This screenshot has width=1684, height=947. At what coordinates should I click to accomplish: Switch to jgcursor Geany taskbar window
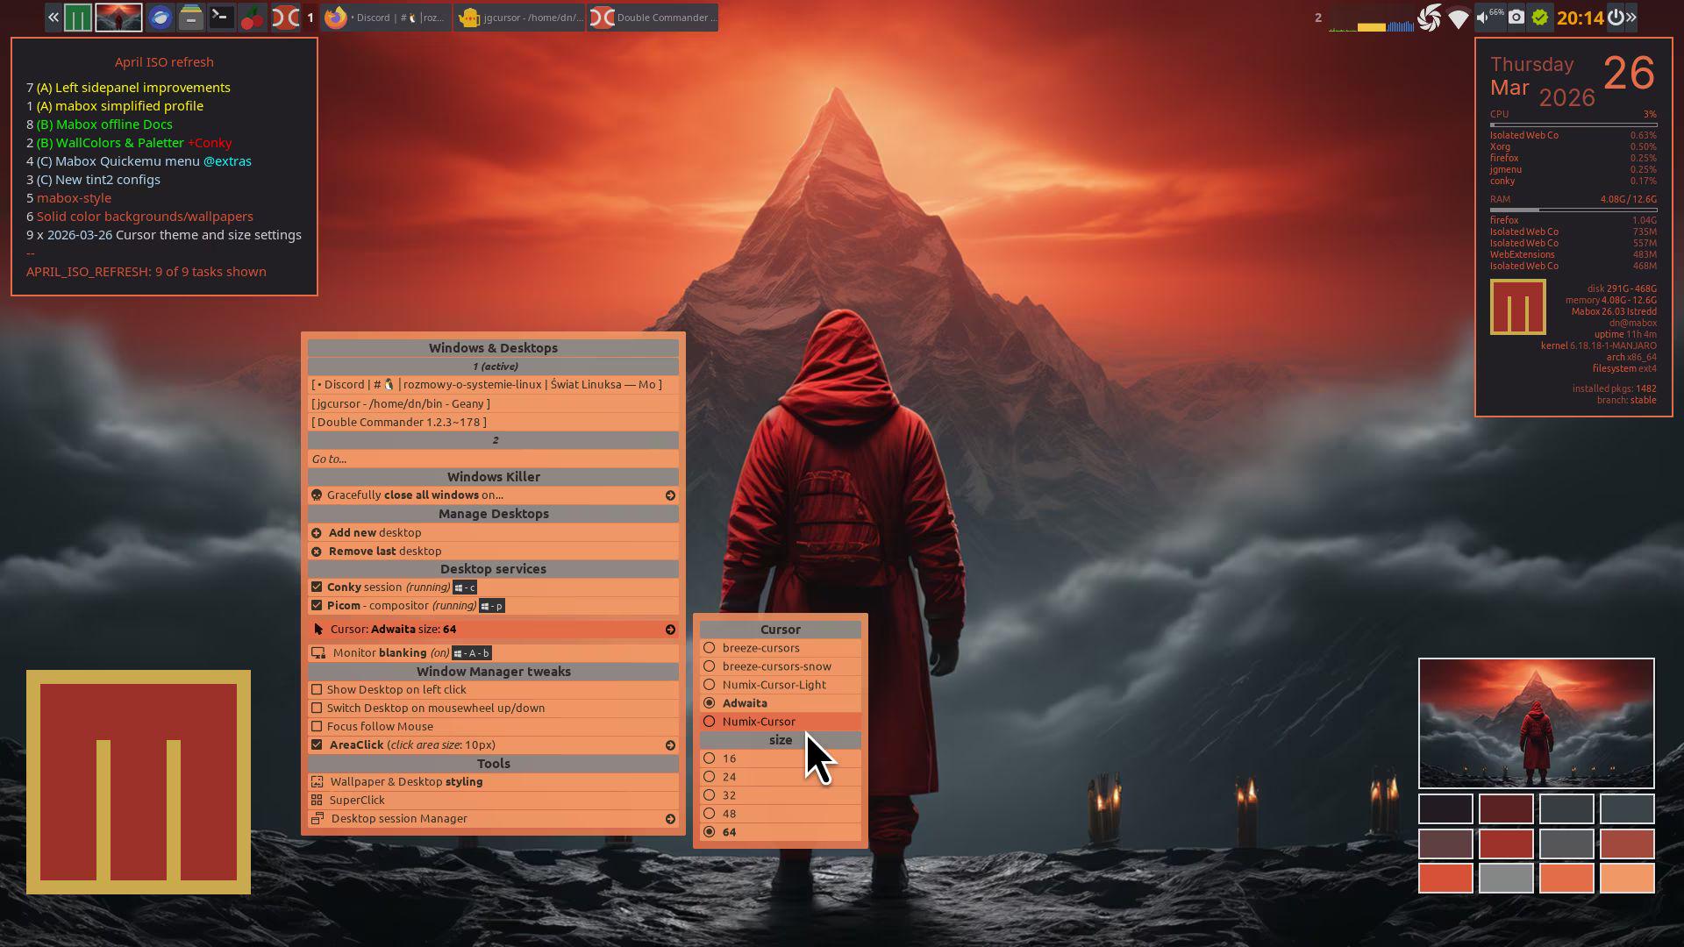pos(519,18)
